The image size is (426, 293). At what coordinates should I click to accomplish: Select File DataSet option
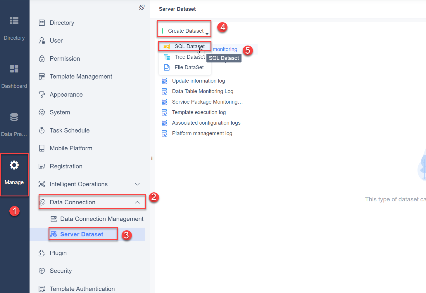pyautogui.click(x=189, y=67)
